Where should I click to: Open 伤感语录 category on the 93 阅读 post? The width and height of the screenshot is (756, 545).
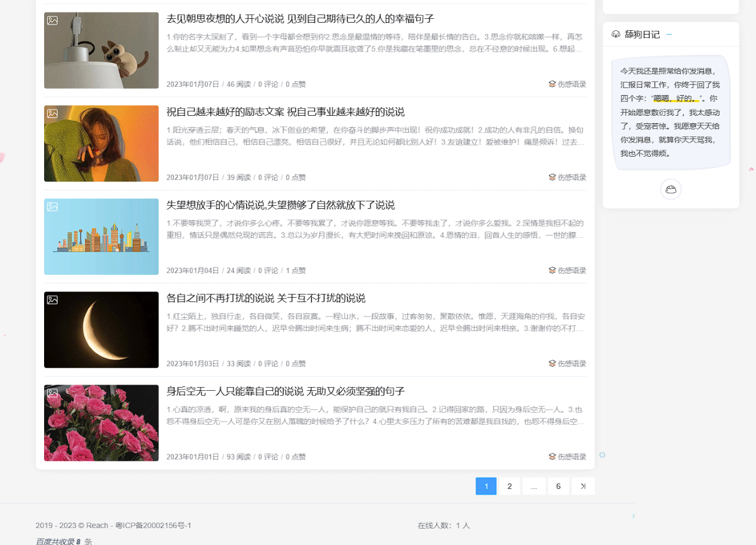pyautogui.click(x=572, y=457)
